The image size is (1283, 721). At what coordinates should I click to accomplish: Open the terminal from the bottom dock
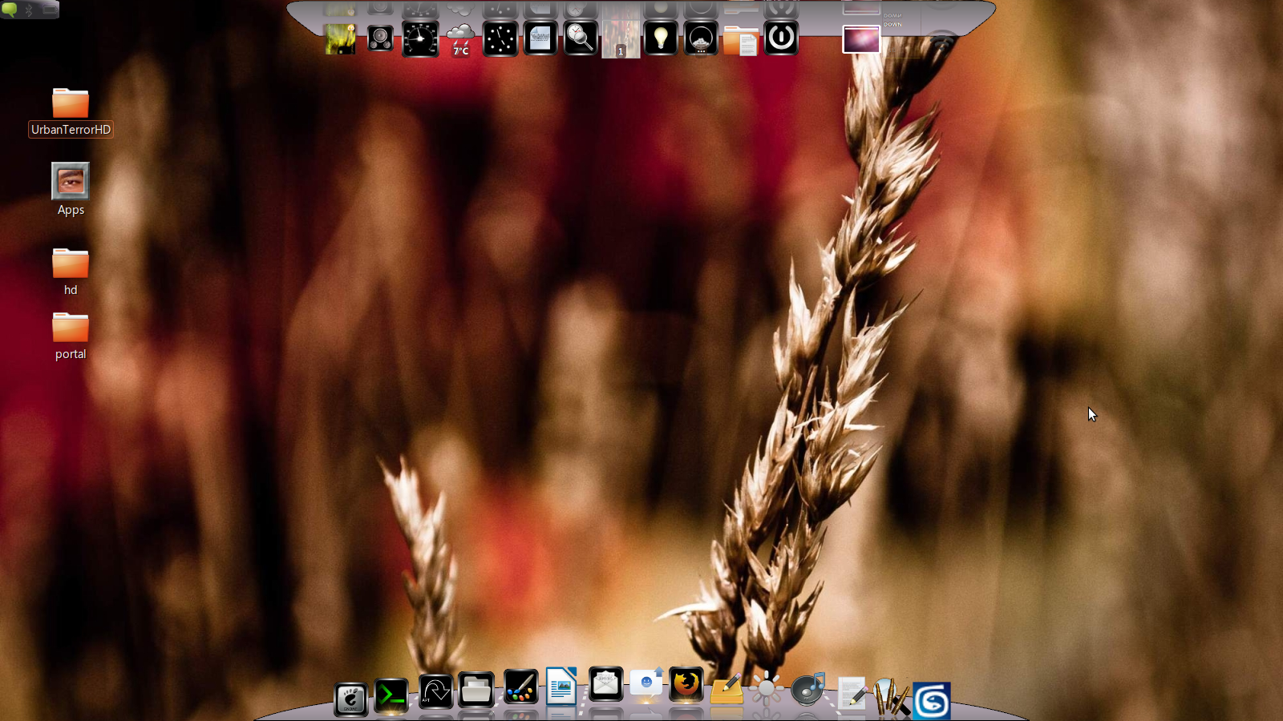click(x=391, y=695)
